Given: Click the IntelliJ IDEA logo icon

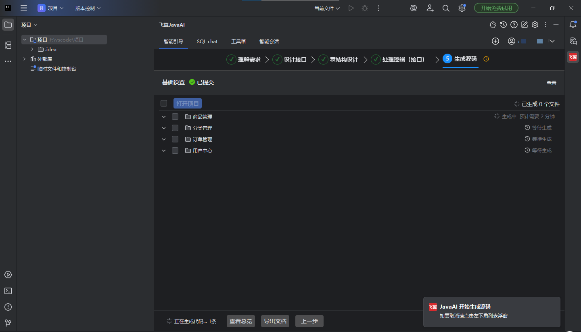Looking at the screenshot, I should [x=8, y=8].
